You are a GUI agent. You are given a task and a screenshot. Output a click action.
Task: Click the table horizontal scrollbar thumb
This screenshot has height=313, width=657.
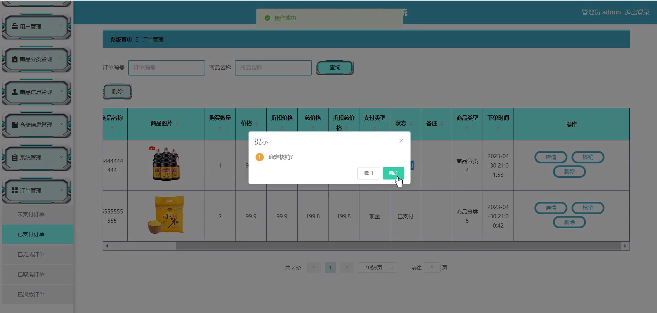[398, 246]
